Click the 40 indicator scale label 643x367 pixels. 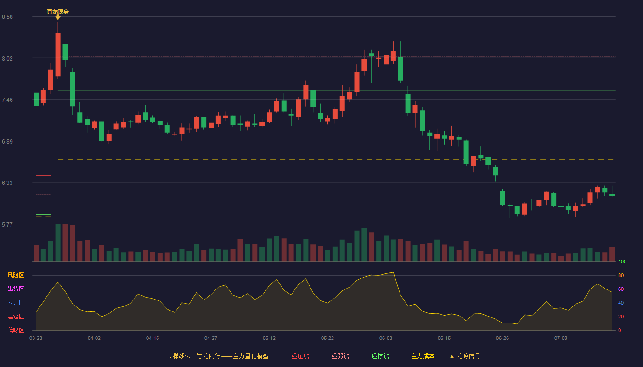point(621,303)
